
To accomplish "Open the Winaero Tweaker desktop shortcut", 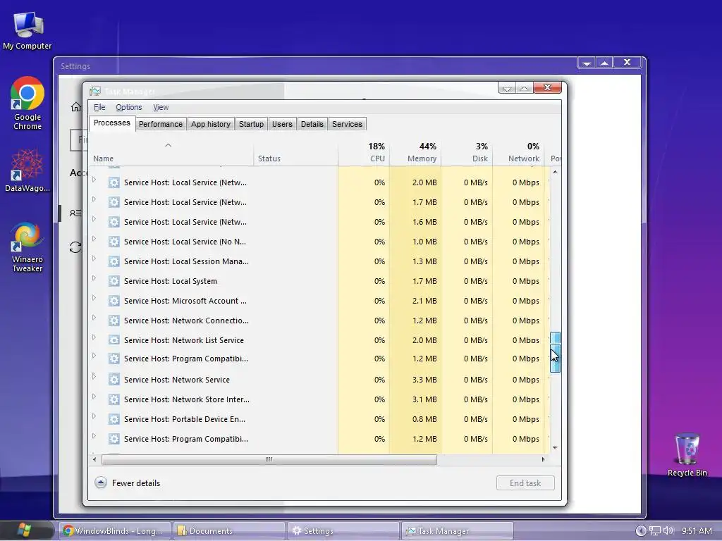I will click(27, 248).
